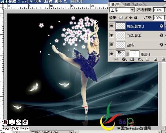Viewport: 166px width, 133px height.
Task: Click the mask link icon on 图层 4
Action: [128, 54]
